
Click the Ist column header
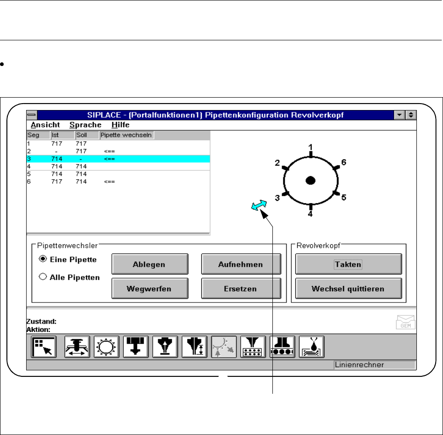(63, 135)
